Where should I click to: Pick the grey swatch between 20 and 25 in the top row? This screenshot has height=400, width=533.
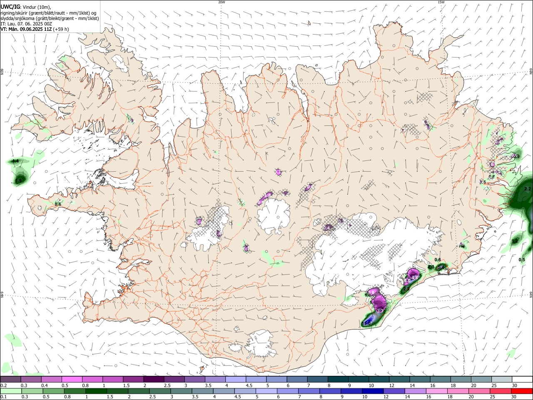pos(481,379)
